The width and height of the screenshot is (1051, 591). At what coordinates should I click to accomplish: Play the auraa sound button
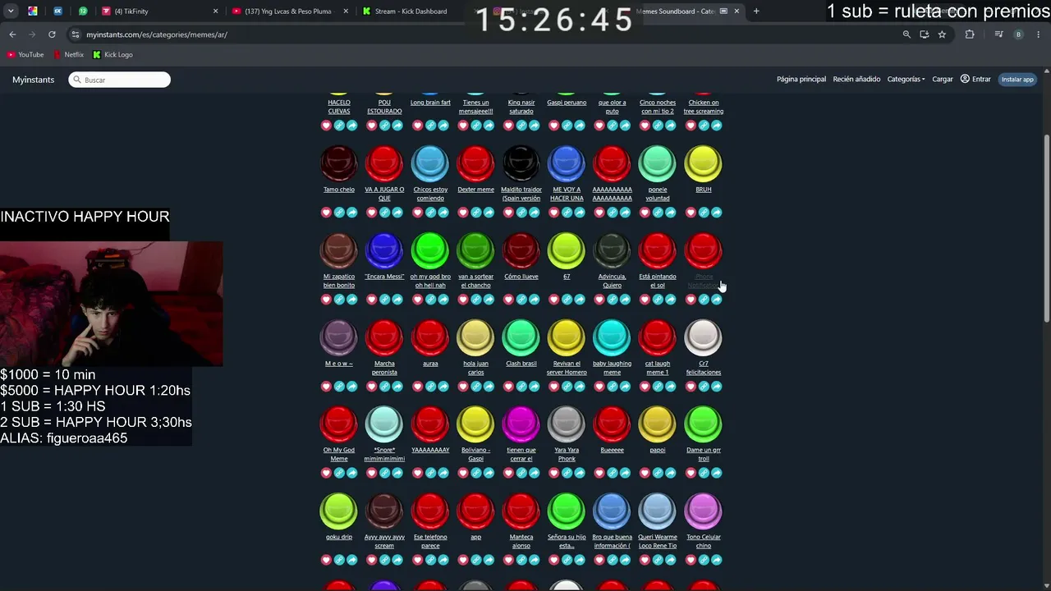click(430, 338)
